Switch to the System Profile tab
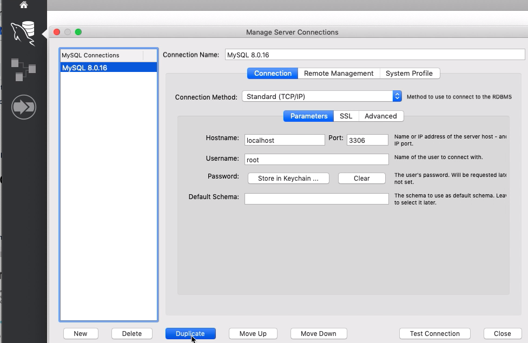 point(409,74)
